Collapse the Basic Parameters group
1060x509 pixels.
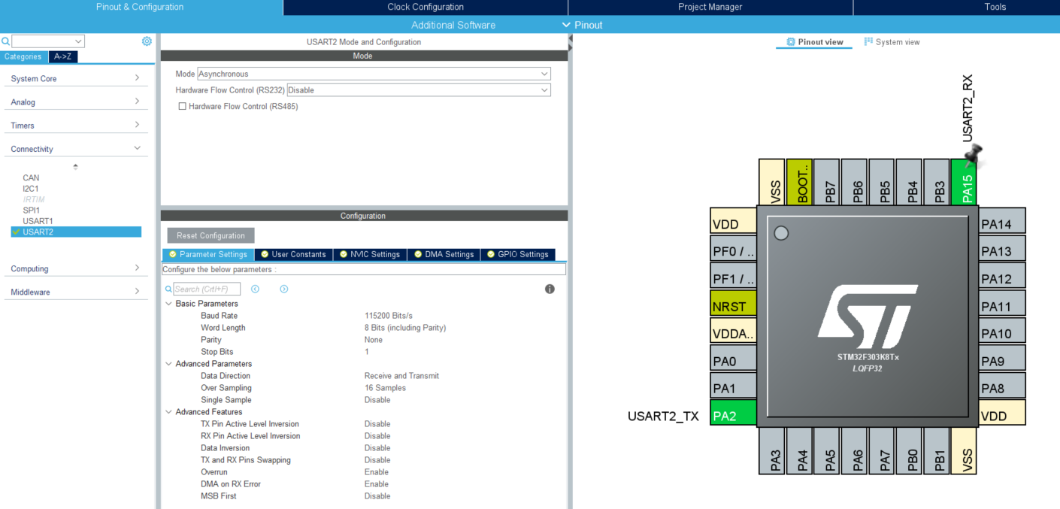[168, 304]
